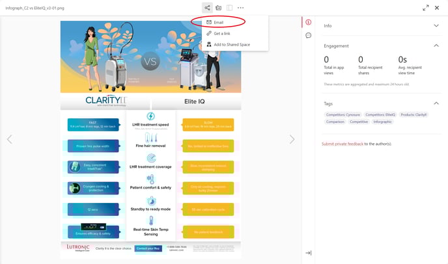Screen dimensions: 448x264
Task: Click the Submit private feedback link
Action: click(343, 144)
